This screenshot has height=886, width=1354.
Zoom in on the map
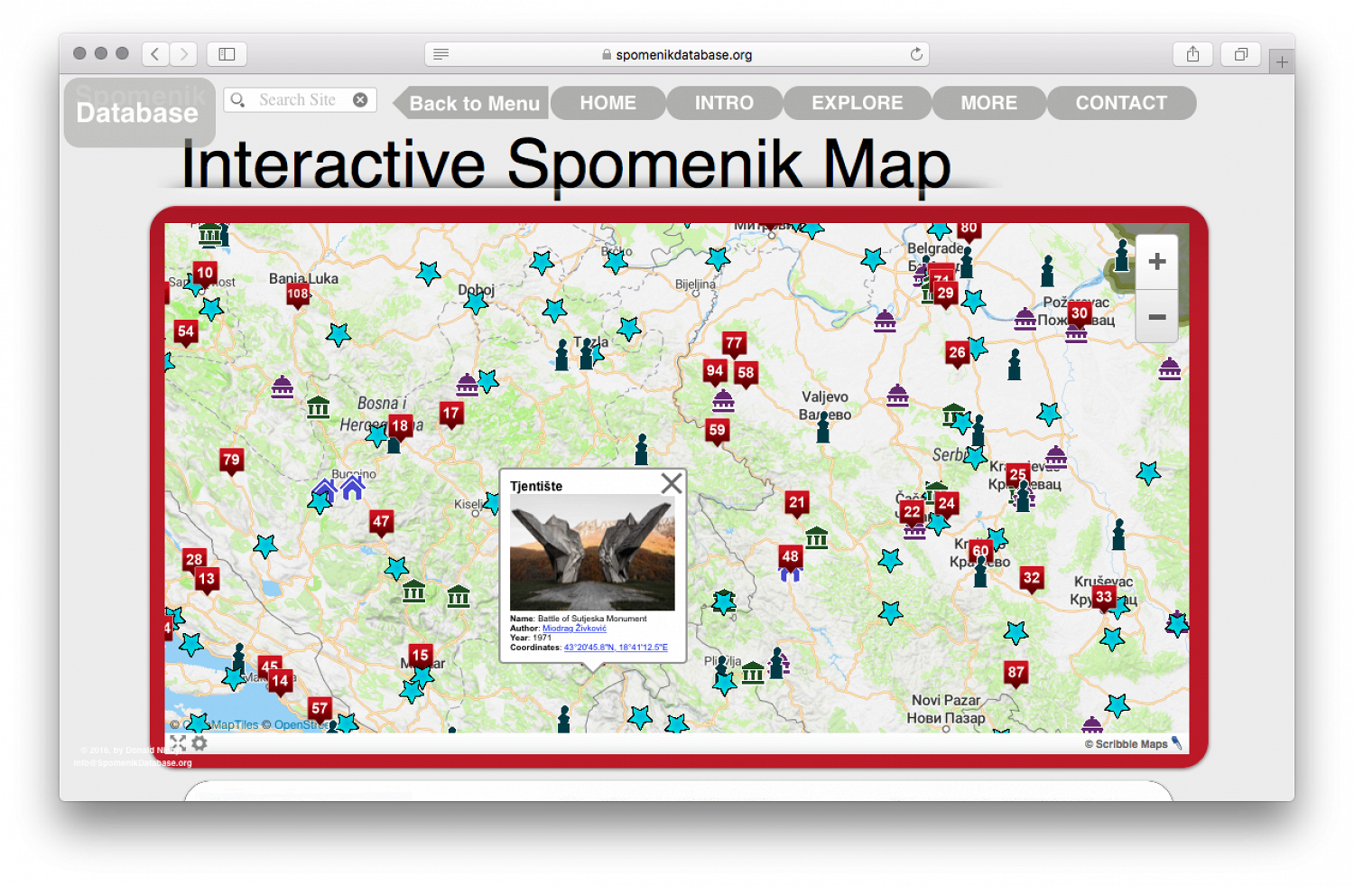(1156, 262)
